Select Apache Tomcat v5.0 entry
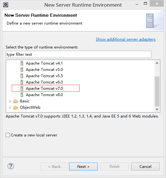166x178 pixels. (x=44, y=70)
